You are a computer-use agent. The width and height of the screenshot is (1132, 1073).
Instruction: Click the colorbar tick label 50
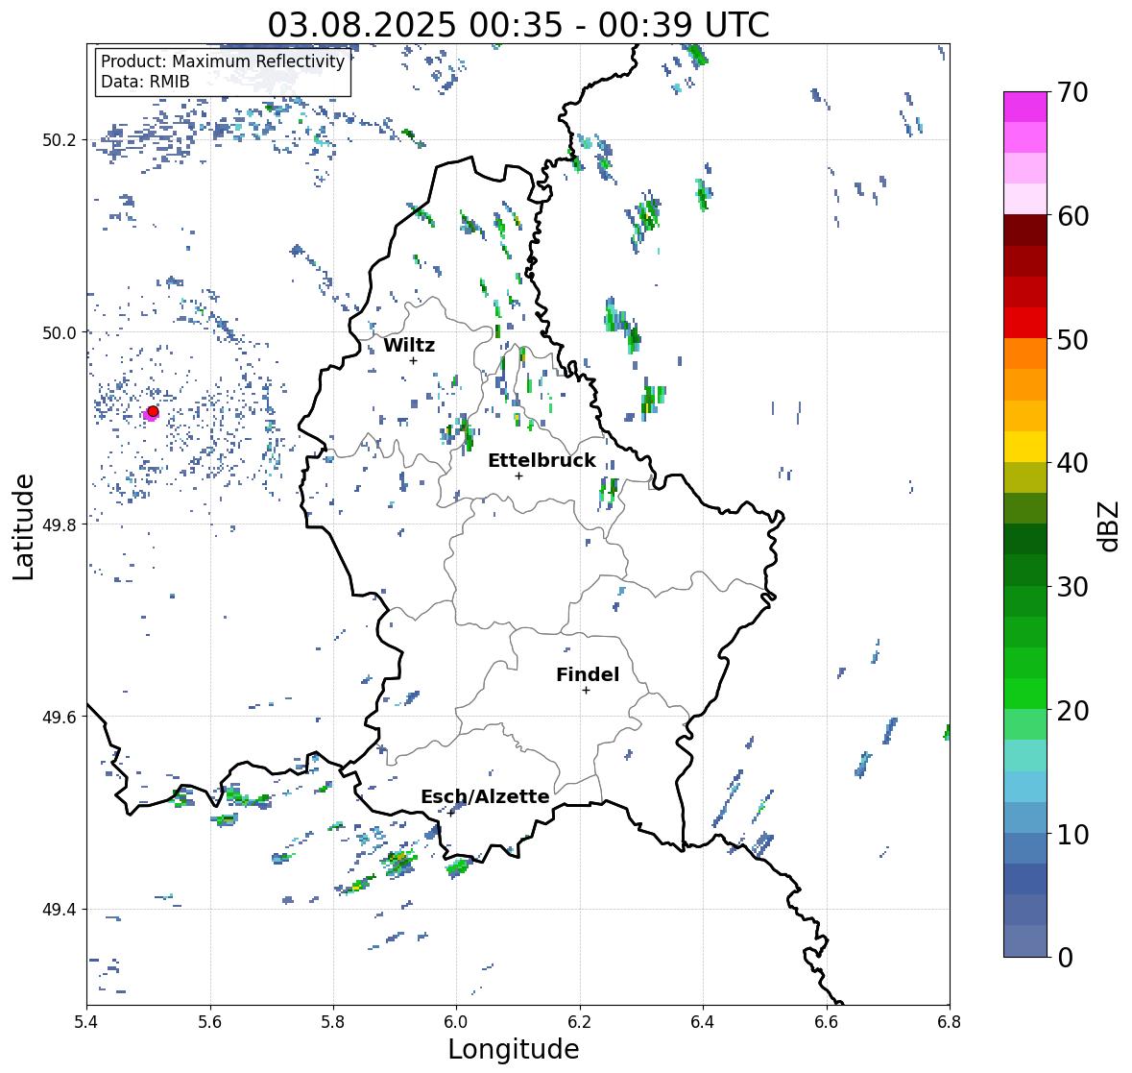click(x=1072, y=339)
